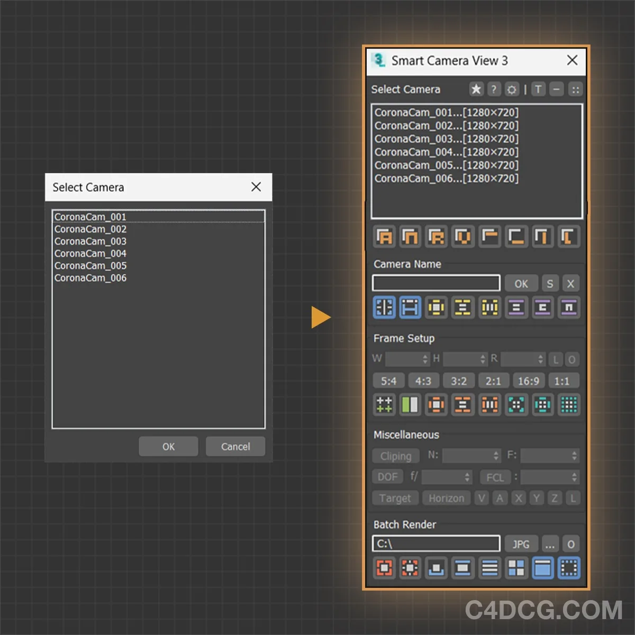Select the first orange 'A' camera tool icon

(384, 237)
